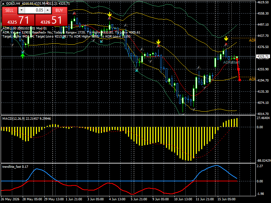Select the cyan cross marker below 5 Jun 21:00 candles
The height and width of the screenshot is (203, 271).
point(137,70)
